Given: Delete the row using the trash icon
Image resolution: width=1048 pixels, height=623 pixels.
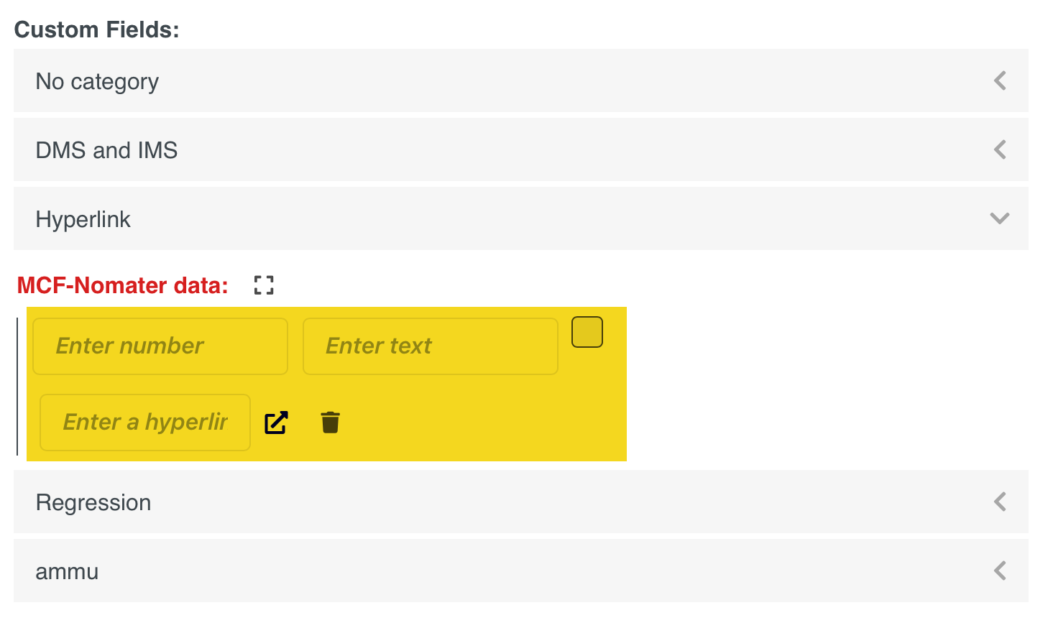Looking at the screenshot, I should [x=330, y=423].
